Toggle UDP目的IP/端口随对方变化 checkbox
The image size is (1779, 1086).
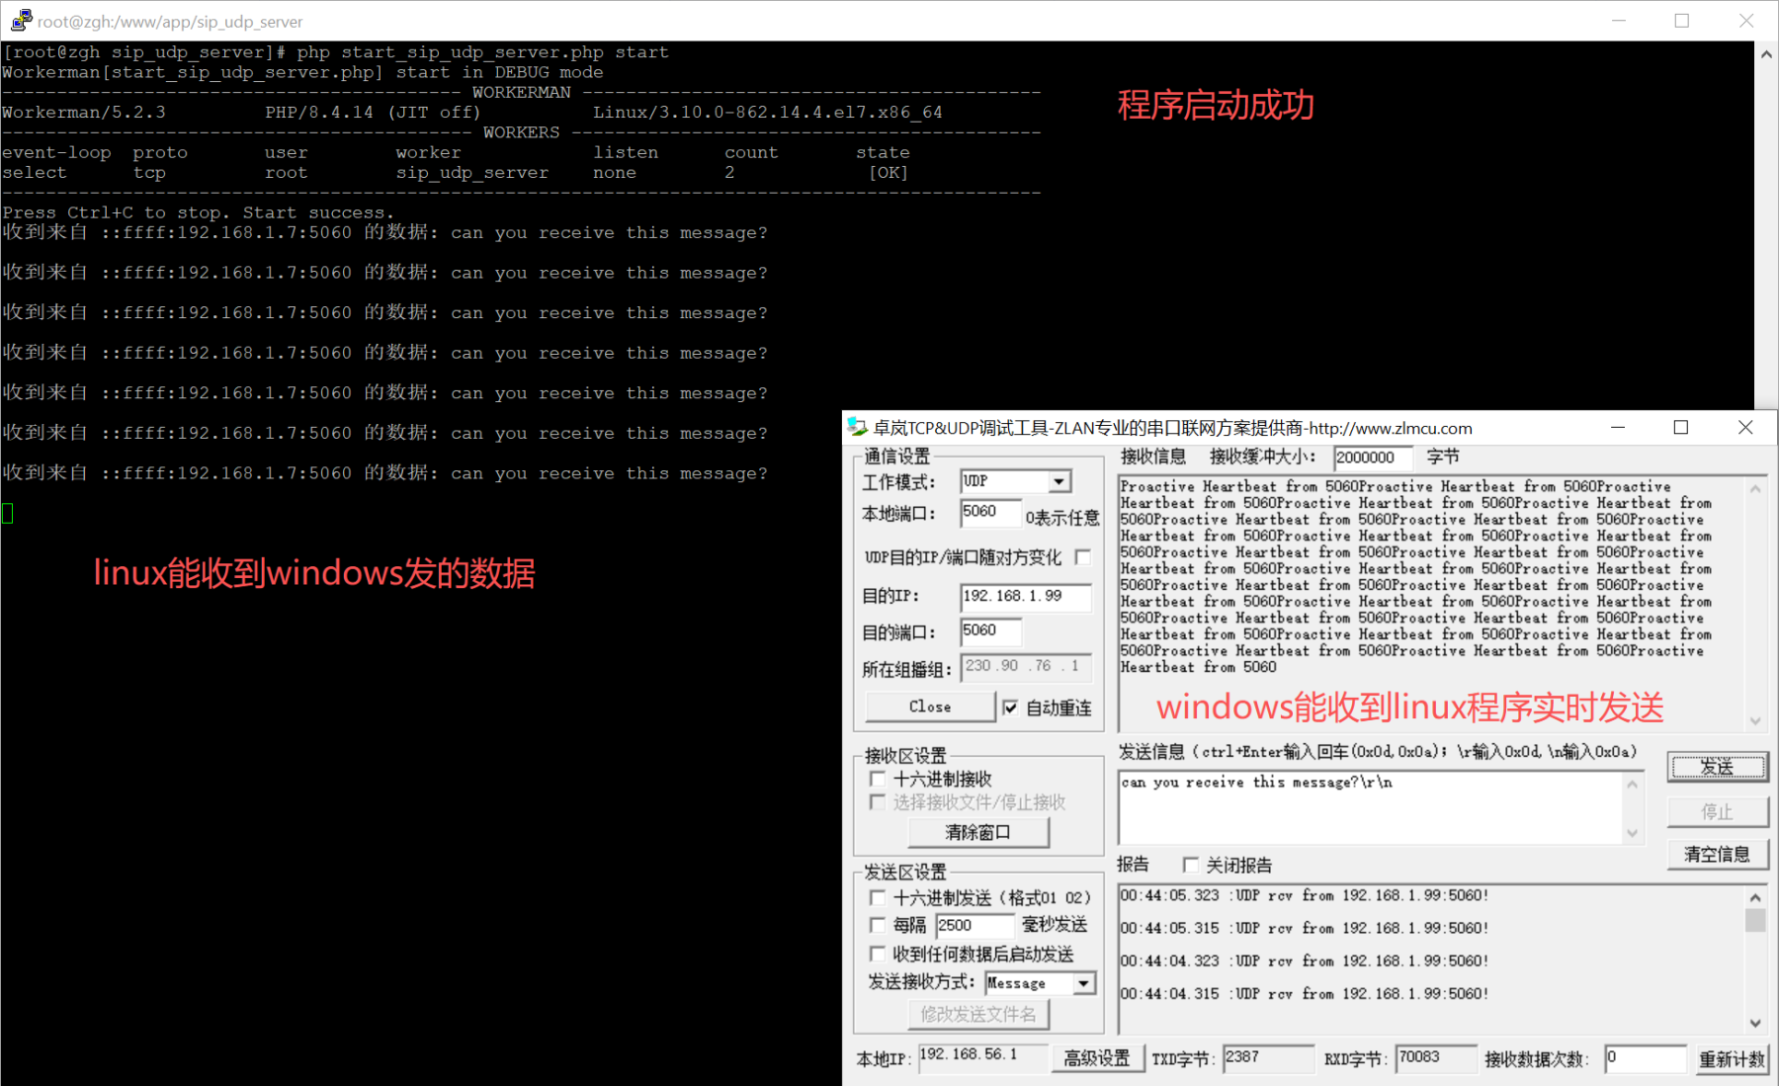pyautogui.click(x=1083, y=557)
